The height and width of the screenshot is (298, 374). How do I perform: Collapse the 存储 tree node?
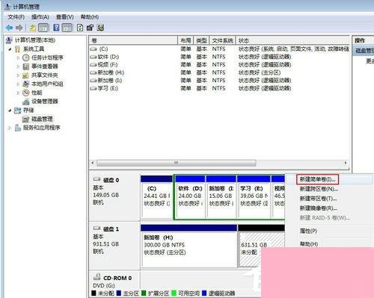[x=10, y=110]
